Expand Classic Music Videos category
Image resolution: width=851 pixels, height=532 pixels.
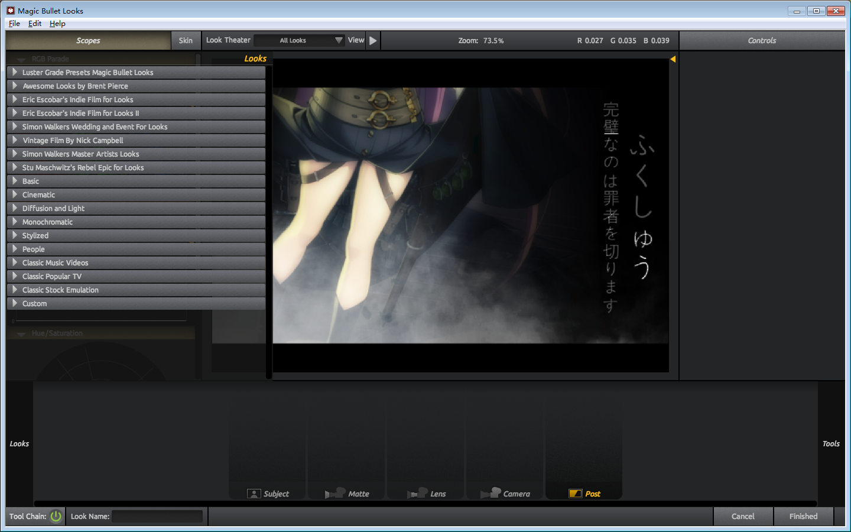(x=136, y=262)
